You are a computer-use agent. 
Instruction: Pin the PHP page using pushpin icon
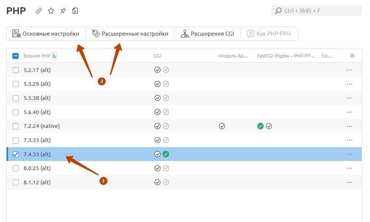click(x=63, y=11)
